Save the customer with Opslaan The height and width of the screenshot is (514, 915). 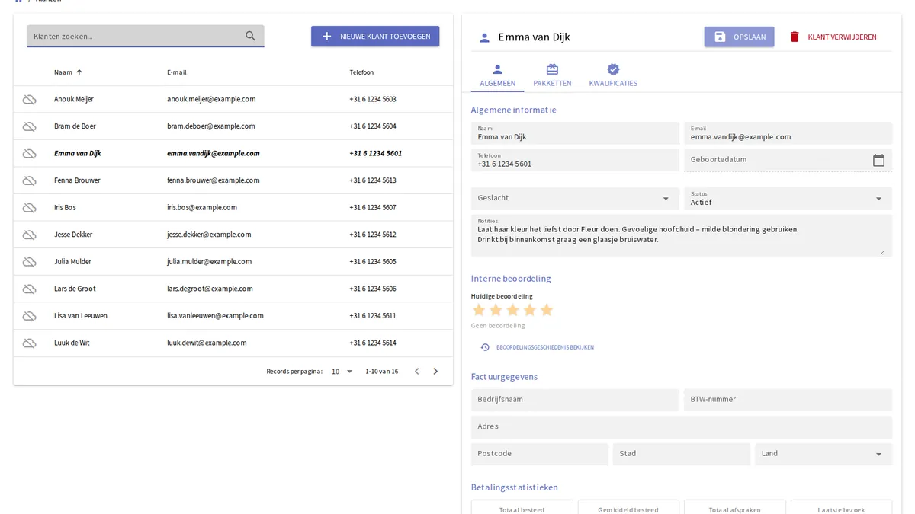(x=739, y=37)
